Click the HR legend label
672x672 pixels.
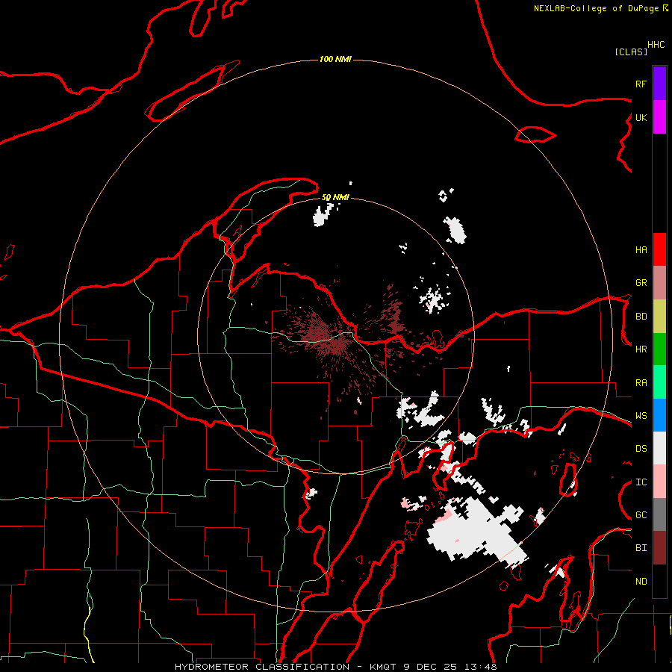[x=641, y=349]
